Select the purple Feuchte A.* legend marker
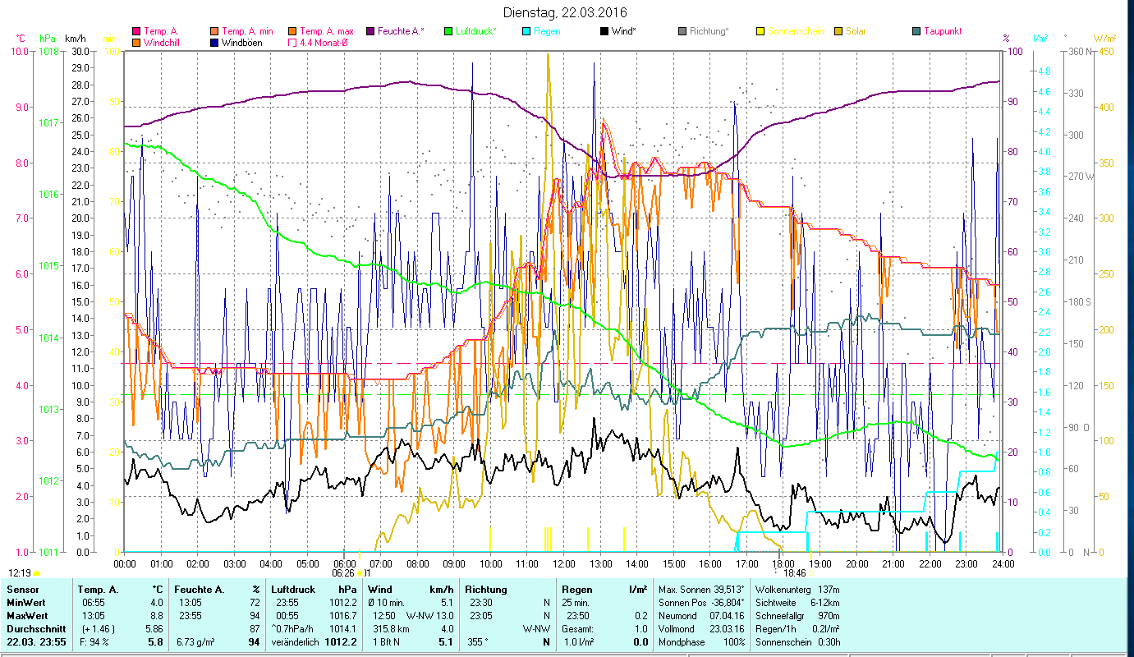The image size is (1134, 657). click(371, 31)
